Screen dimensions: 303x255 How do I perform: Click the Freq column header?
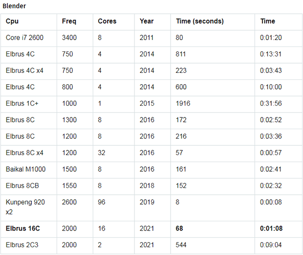69,21
